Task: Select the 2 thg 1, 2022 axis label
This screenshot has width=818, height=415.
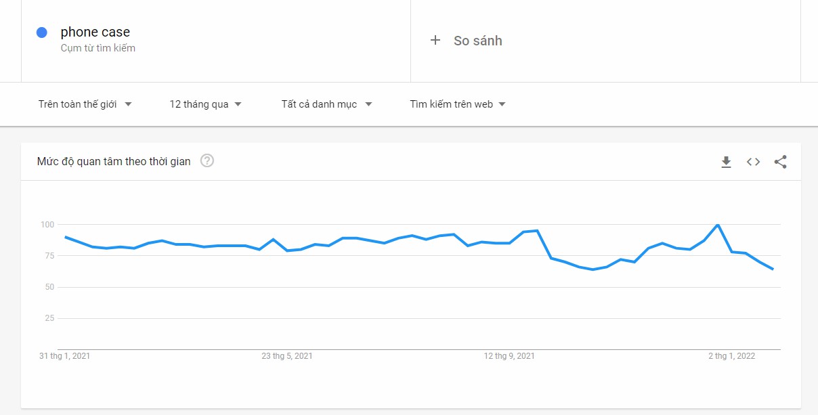Action: point(731,356)
